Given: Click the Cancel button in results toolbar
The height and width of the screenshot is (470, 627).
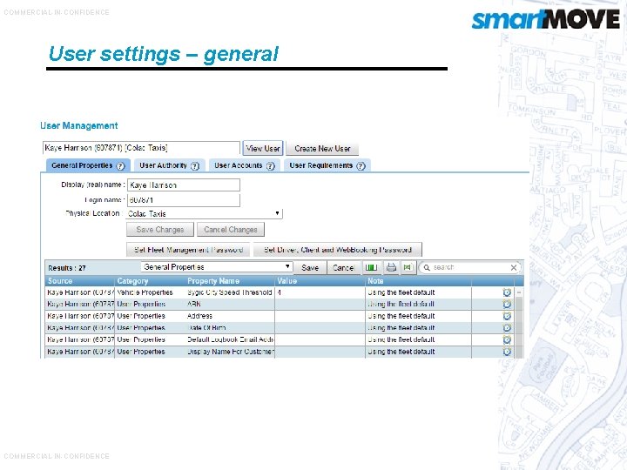Looking at the screenshot, I should [x=343, y=267].
